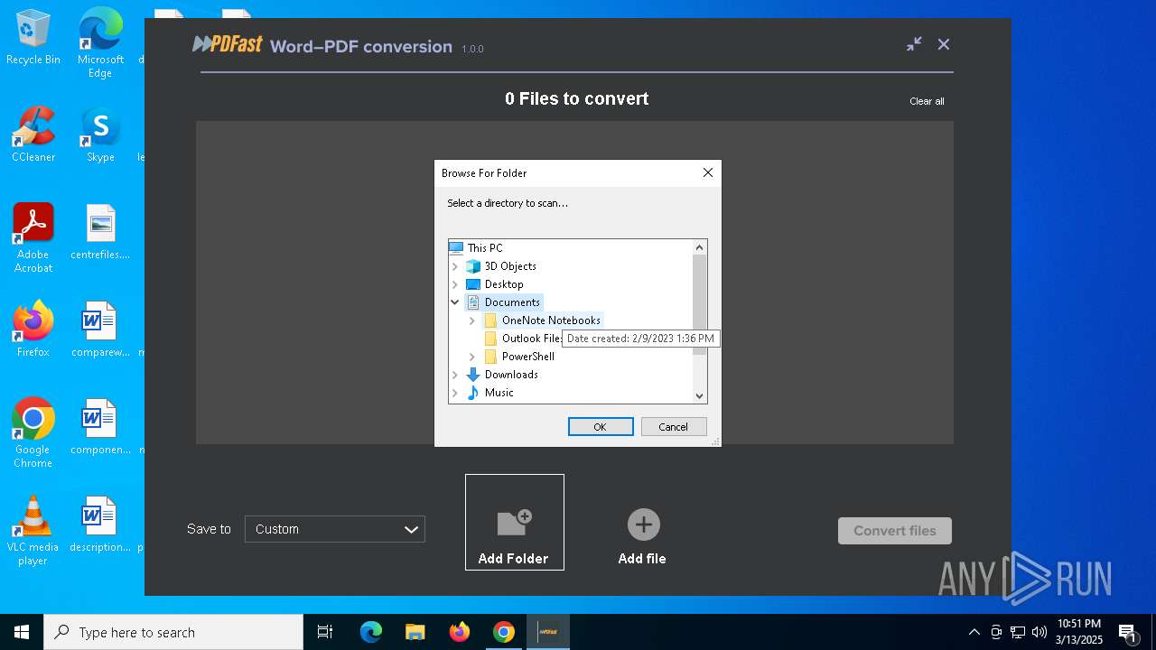Select the Documents folder in tree
Viewport: 1156px width, 650px height.
click(512, 302)
